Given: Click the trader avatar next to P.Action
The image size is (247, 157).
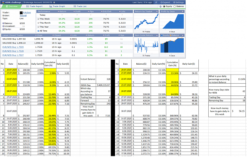Looking at the screenshot, I should [x=21, y=13].
